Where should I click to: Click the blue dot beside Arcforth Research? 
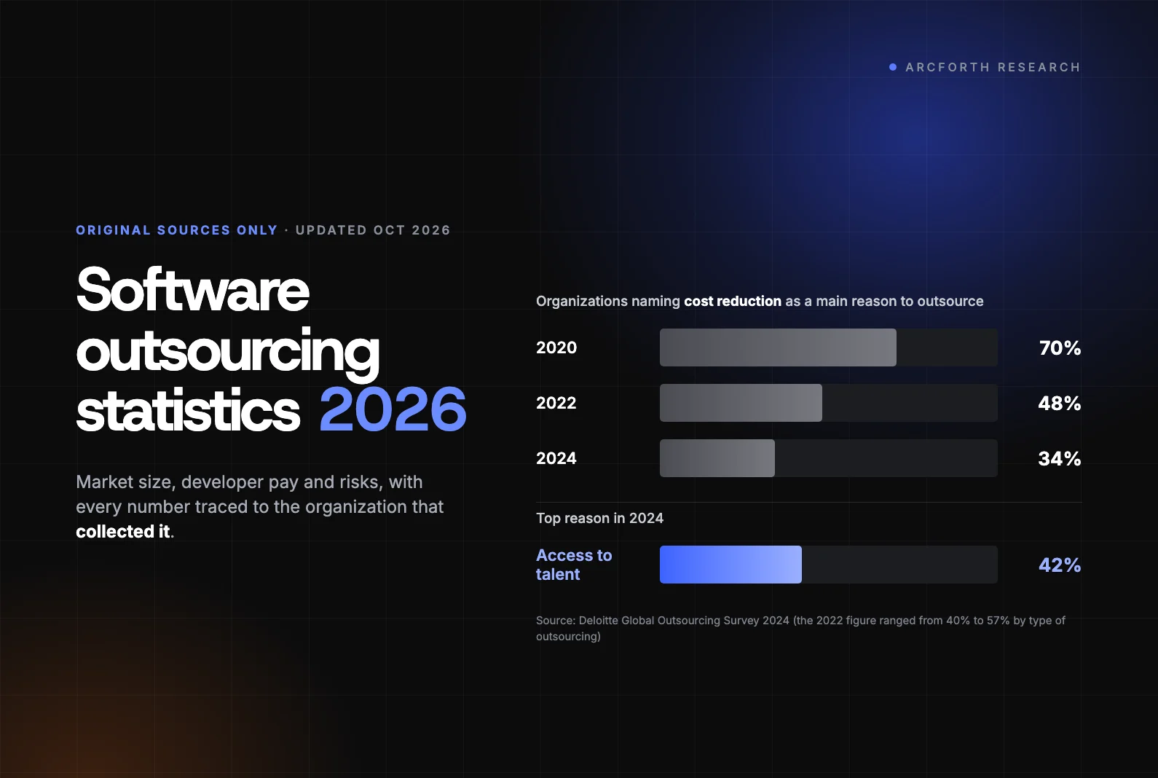click(x=893, y=67)
